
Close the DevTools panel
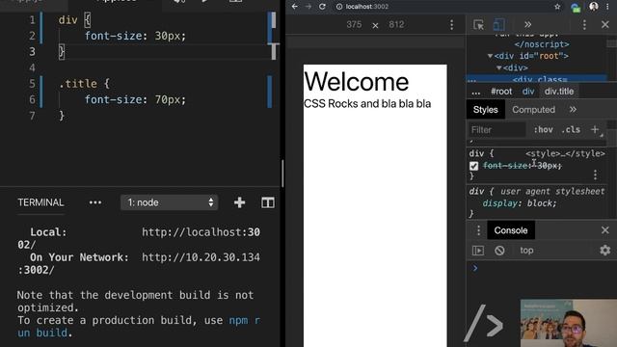(x=605, y=25)
